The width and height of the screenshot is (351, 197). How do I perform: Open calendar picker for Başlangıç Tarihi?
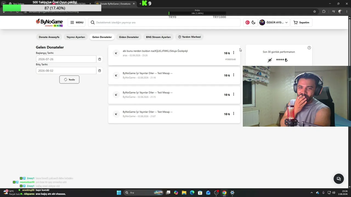click(100, 59)
